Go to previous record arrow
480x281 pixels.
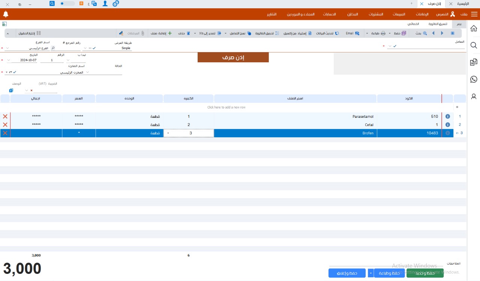pyautogui.click(x=433, y=33)
